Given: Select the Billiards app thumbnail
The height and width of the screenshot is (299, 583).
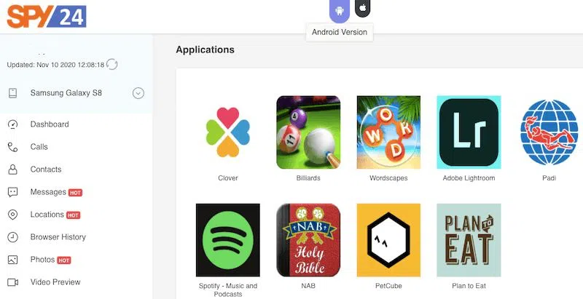Looking at the screenshot, I should click(308, 132).
